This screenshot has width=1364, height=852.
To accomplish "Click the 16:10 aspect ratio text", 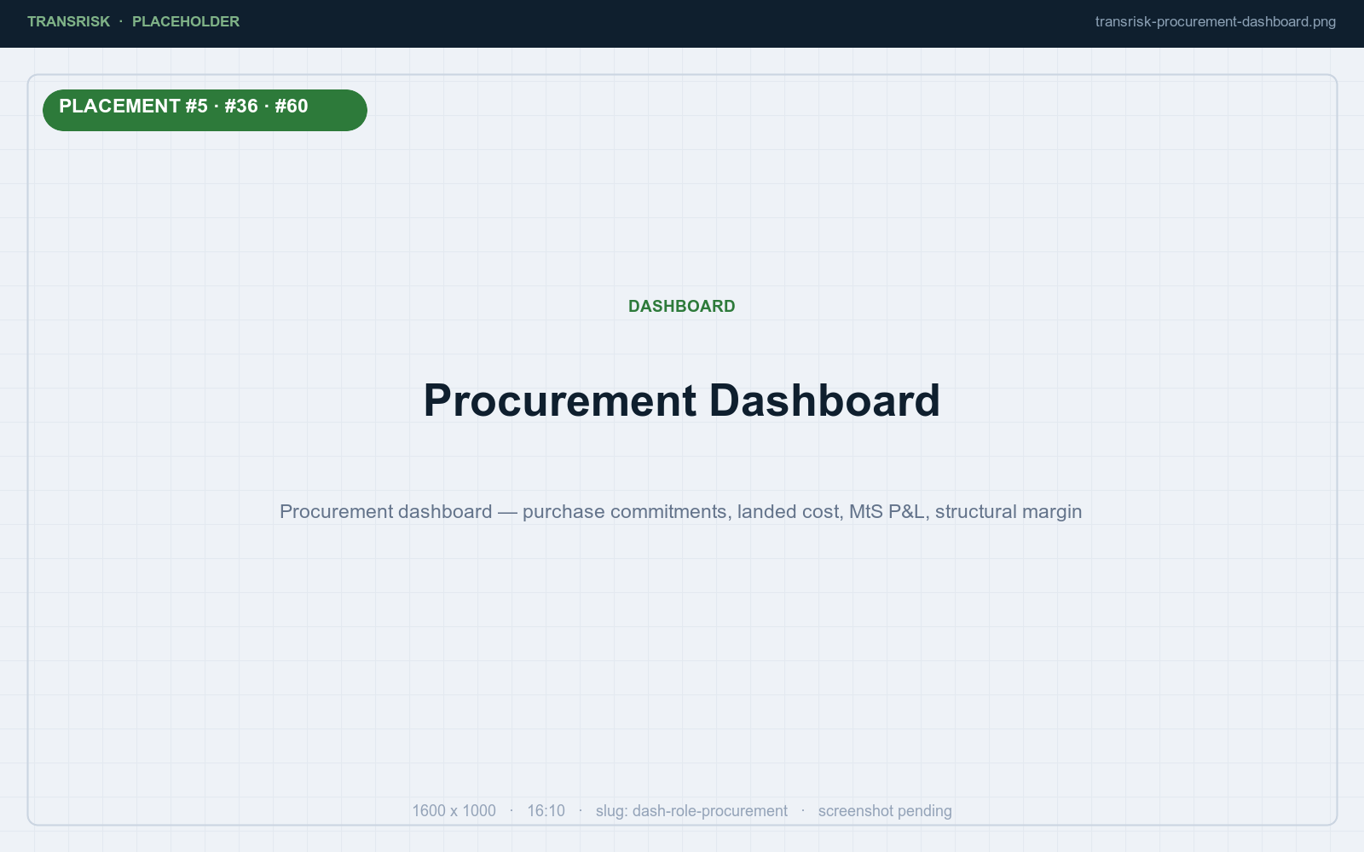I will click(546, 811).
